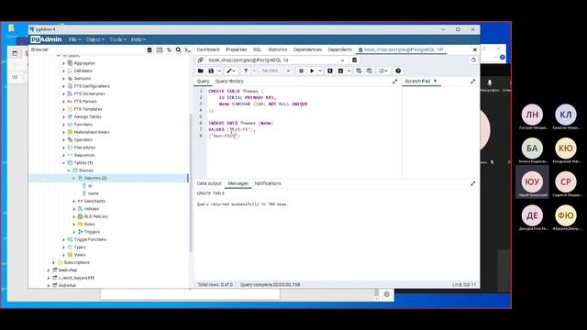The height and width of the screenshot is (330, 587).
Task: Switch to the Notifications tab
Action: click(268, 183)
